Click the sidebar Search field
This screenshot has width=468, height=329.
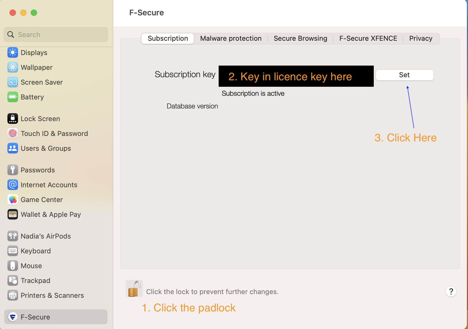[56, 35]
